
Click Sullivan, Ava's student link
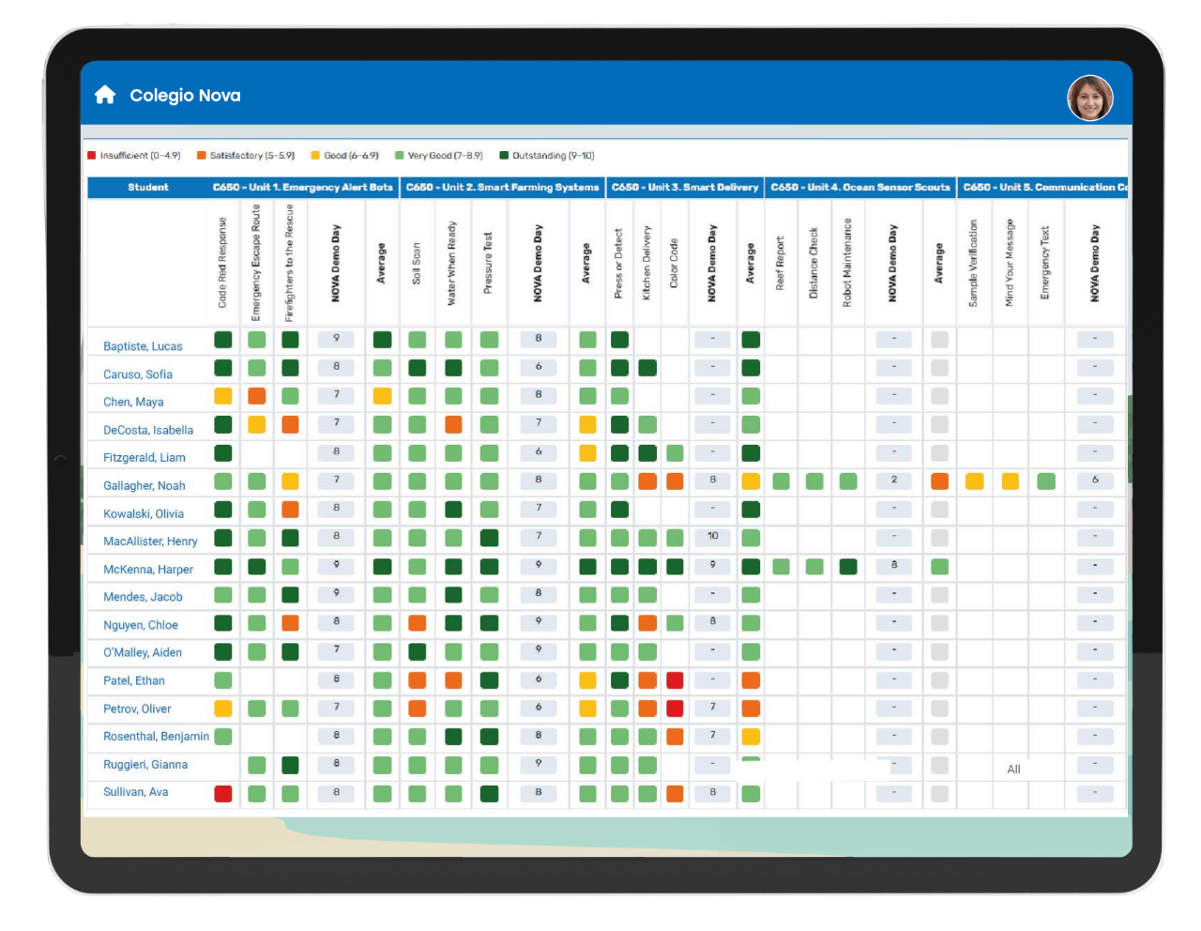pos(135,792)
